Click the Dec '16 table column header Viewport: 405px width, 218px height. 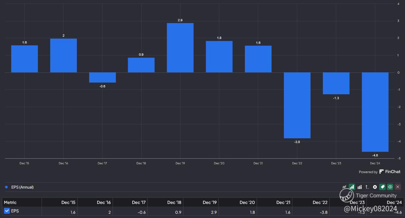click(x=95, y=202)
